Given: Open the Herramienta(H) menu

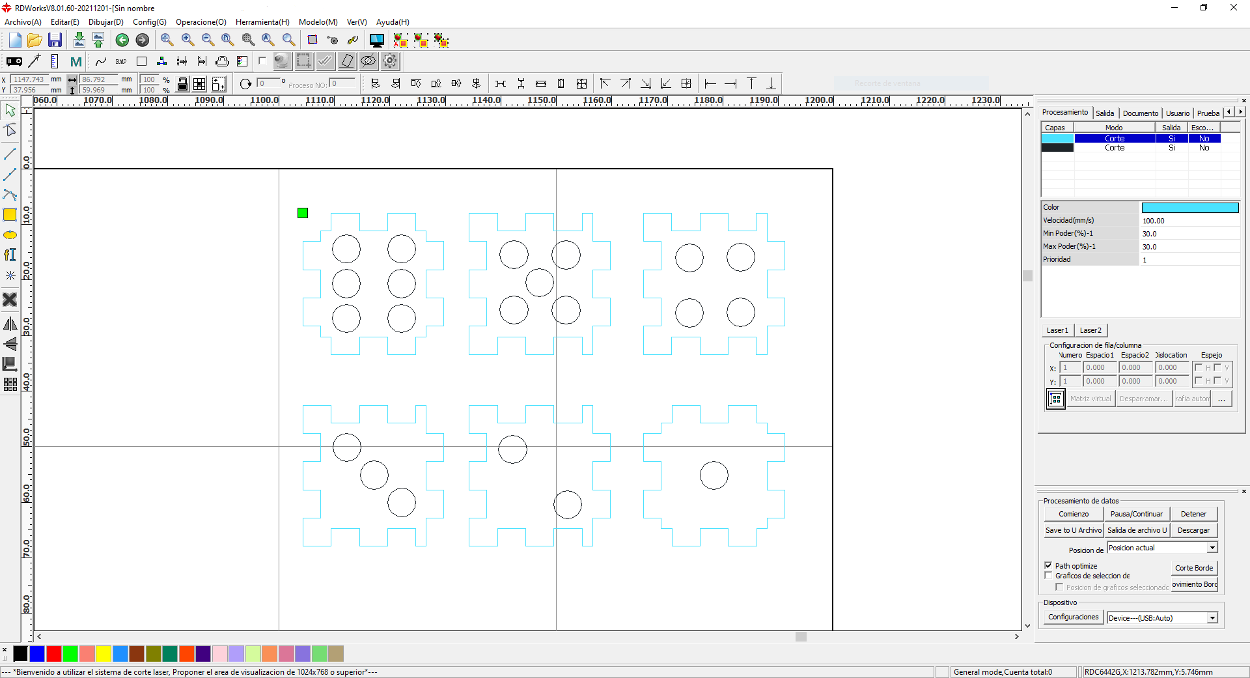Looking at the screenshot, I should 262,22.
